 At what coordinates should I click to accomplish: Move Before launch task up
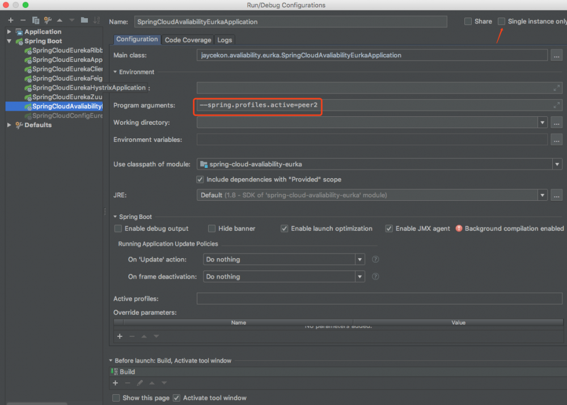coord(152,383)
